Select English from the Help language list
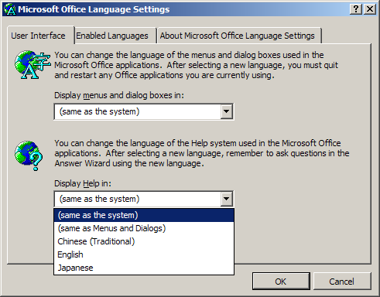 coord(144,254)
